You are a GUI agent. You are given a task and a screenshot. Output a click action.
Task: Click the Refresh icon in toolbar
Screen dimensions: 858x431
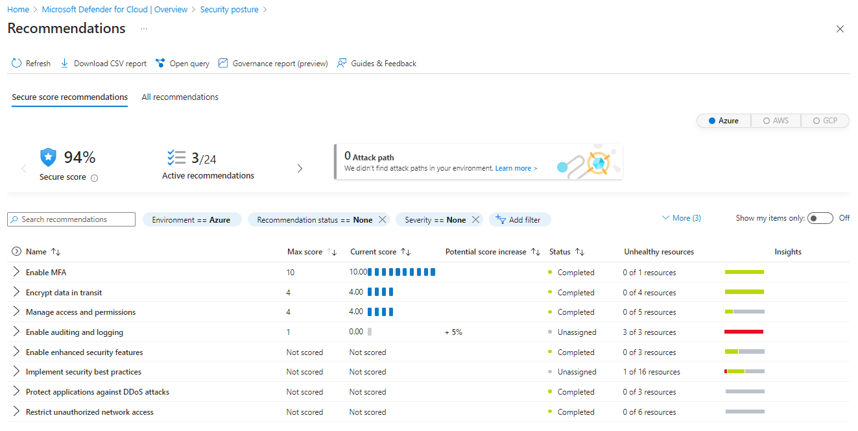[x=17, y=64]
